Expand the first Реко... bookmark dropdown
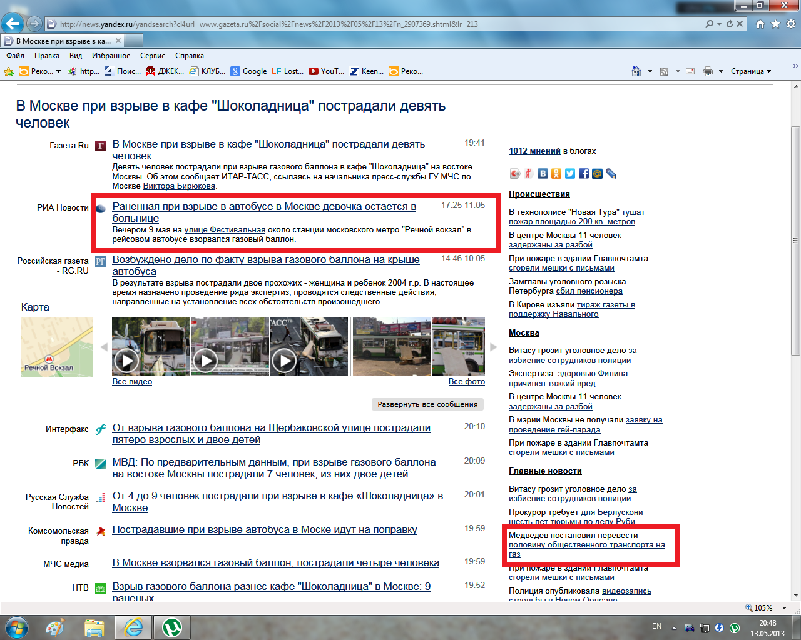The width and height of the screenshot is (801, 640). point(59,71)
